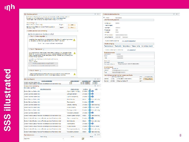Click arrow for Business Studies Vooropleiding toekennen task

click(93, 113)
